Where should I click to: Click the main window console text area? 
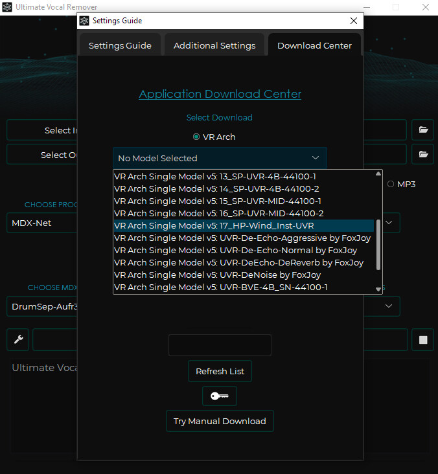[x=44, y=405]
